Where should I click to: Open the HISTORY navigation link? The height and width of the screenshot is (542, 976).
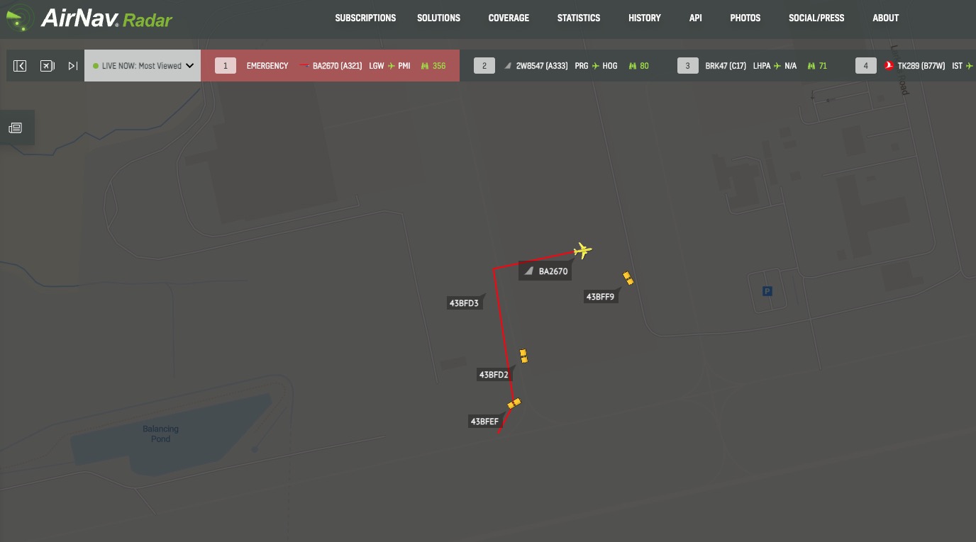[644, 18]
